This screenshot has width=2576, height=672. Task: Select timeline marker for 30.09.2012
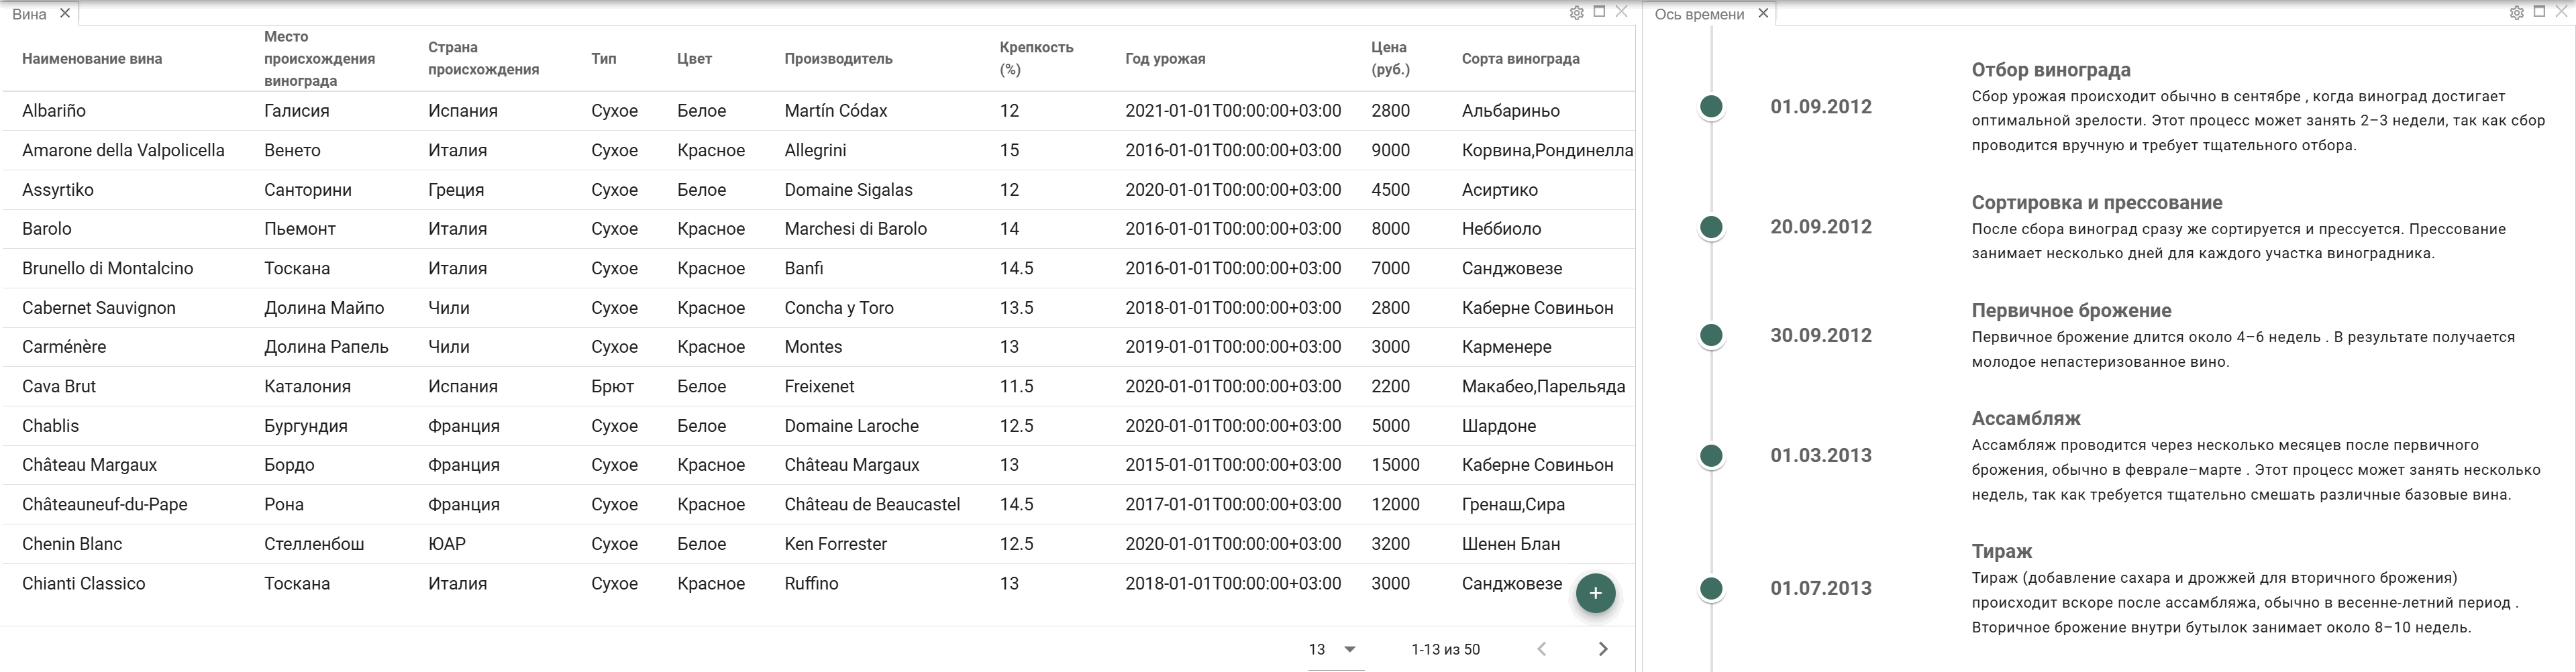coord(1711,335)
